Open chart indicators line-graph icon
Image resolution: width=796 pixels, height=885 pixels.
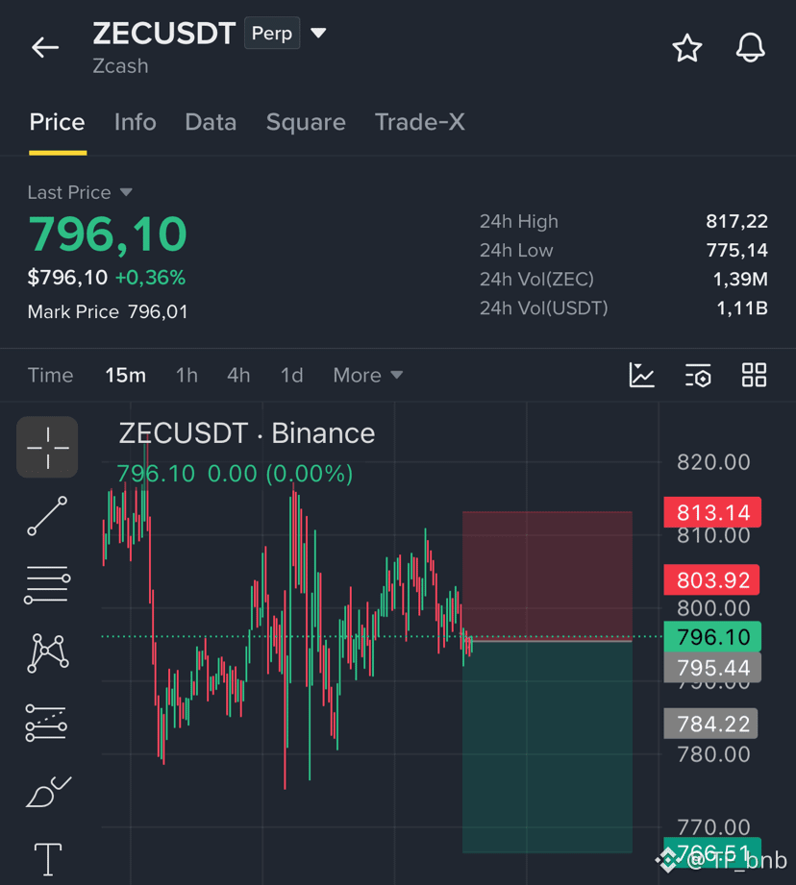[642, 376]
